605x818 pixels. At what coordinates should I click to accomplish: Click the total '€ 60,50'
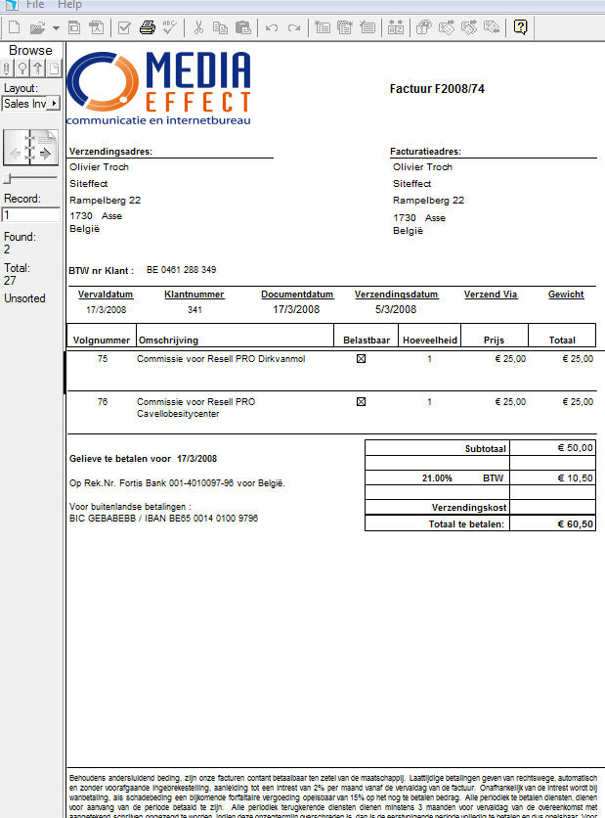pos(576,524)
